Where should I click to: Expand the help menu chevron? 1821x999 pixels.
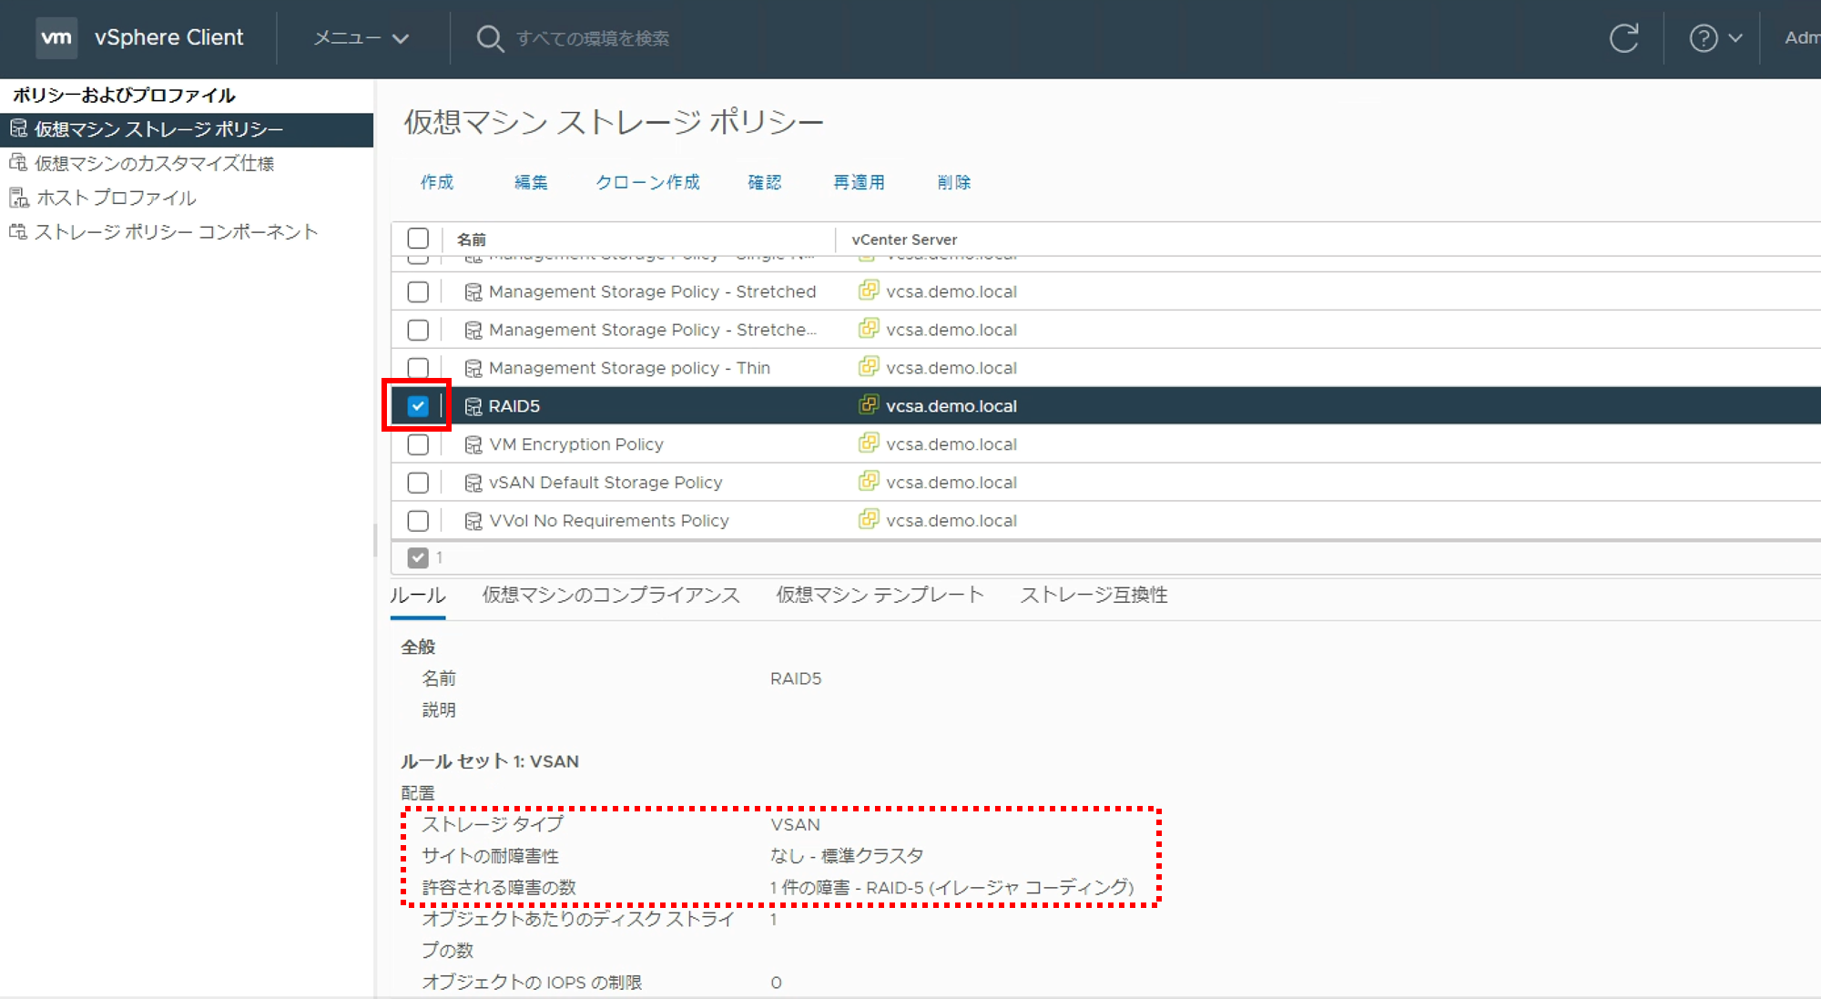[1735, 38]
